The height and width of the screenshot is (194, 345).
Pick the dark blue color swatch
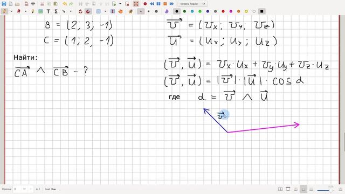208,11
